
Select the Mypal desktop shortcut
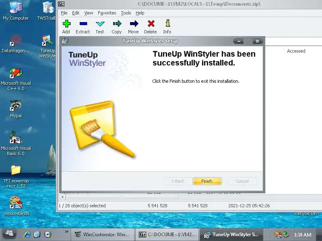pyautogui.click(x=16, y=108)
